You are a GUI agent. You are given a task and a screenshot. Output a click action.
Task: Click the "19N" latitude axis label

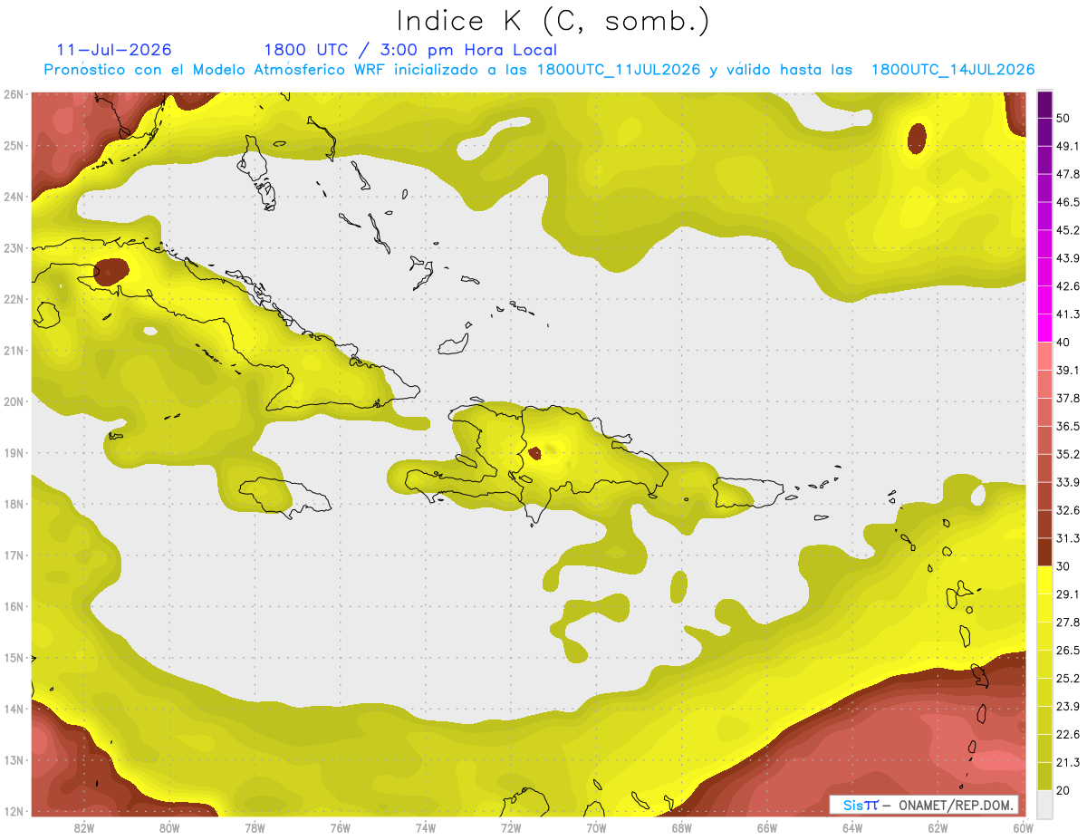click(x=14, y=452)
